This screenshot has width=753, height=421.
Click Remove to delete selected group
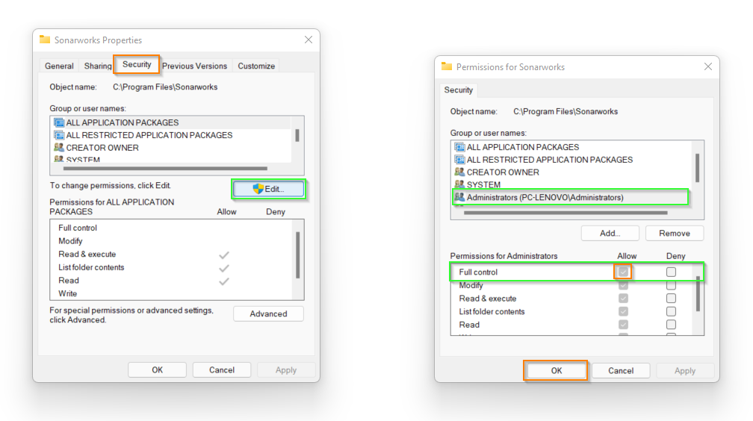tap(675, 234)
